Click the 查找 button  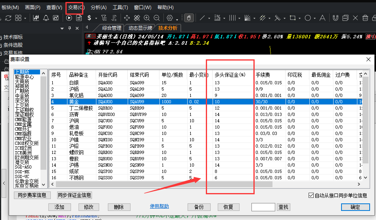point(284,207)
